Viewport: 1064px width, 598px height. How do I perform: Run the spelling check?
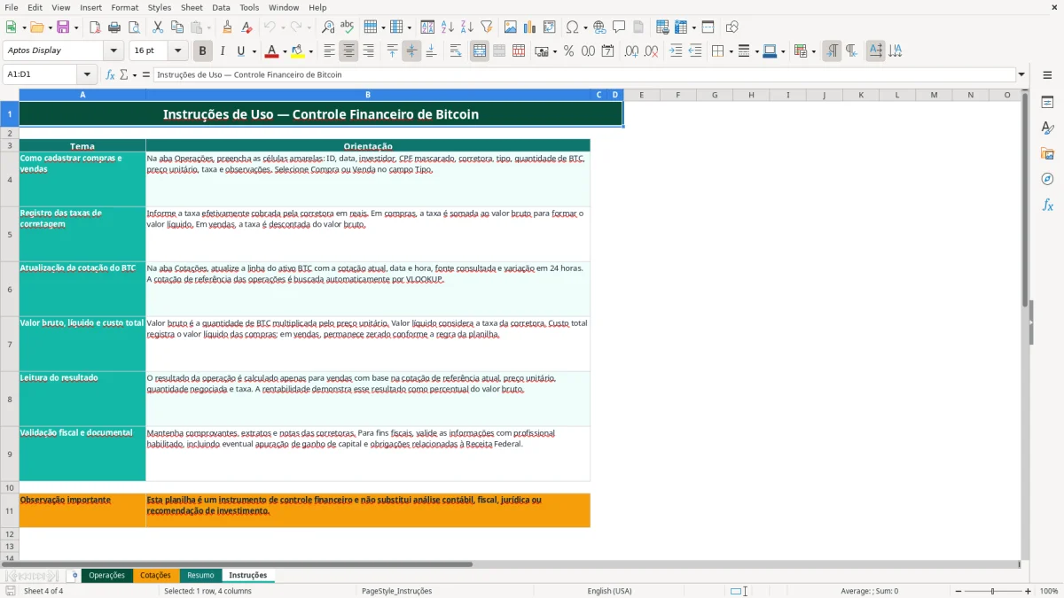click(347, 27)
